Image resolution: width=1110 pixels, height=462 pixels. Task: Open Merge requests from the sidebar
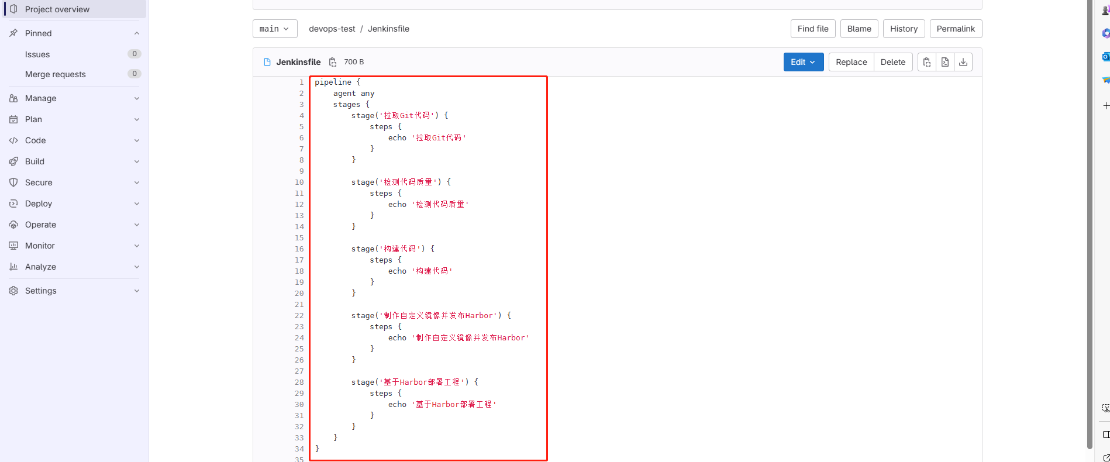pyautogui.click(x=56, y=74)
